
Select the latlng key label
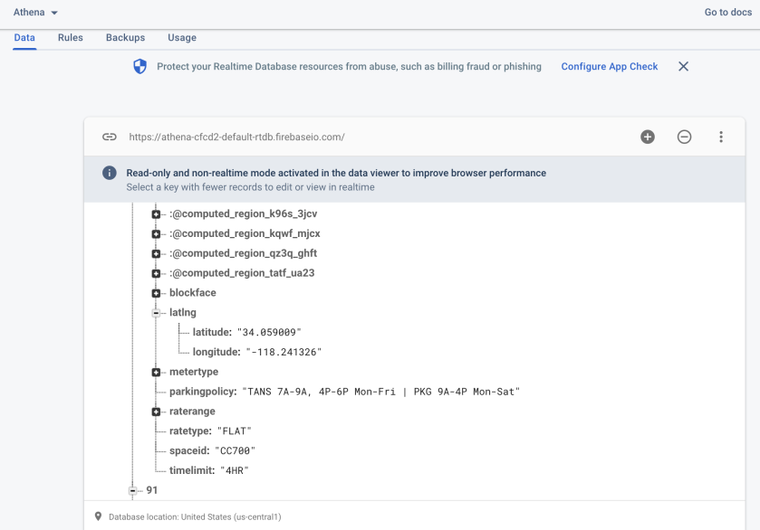[183, 313]
